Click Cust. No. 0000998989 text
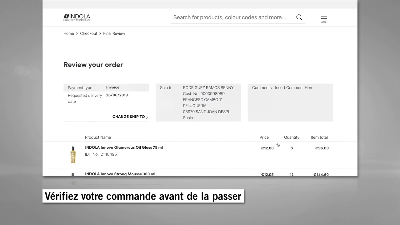The height and width of the screenshot is (225, 400). tap(204, 94)
